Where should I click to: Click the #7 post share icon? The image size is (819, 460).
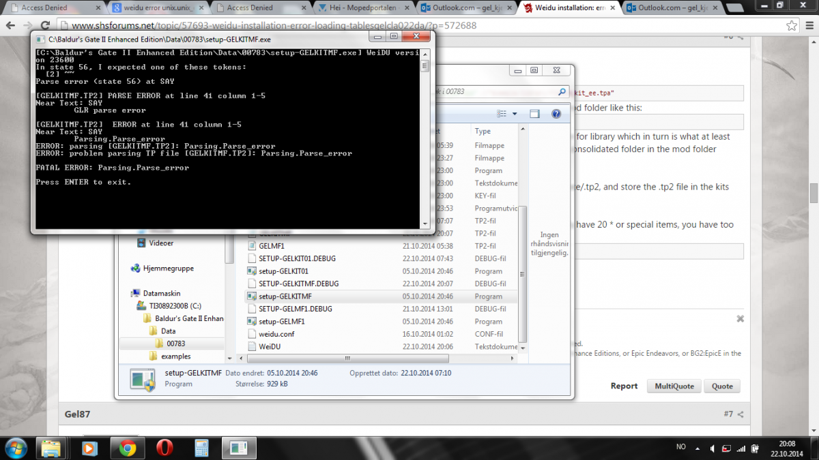tap(741, 414)
